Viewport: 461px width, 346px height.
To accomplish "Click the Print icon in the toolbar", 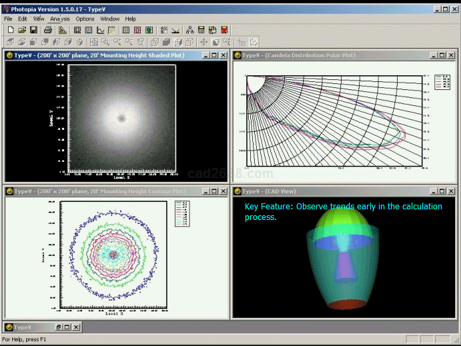I will (48, 30).
